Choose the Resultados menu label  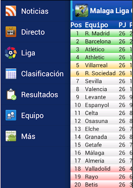pyautogui.click(x=40, y=95)
